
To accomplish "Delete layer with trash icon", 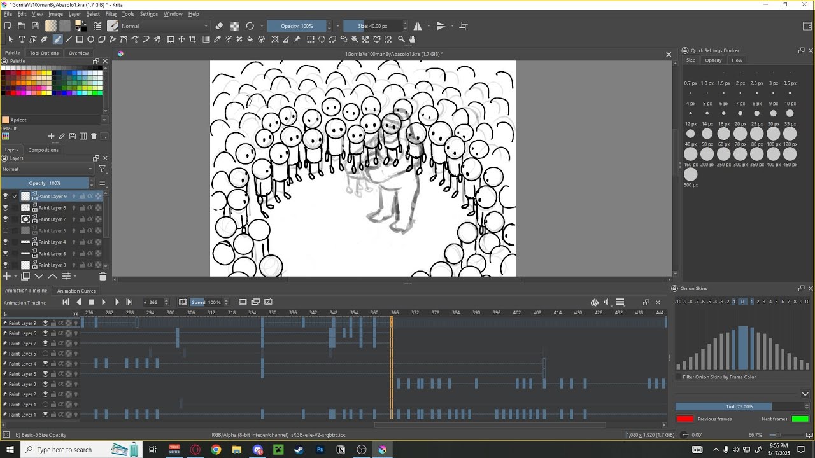I will [103, 276].
